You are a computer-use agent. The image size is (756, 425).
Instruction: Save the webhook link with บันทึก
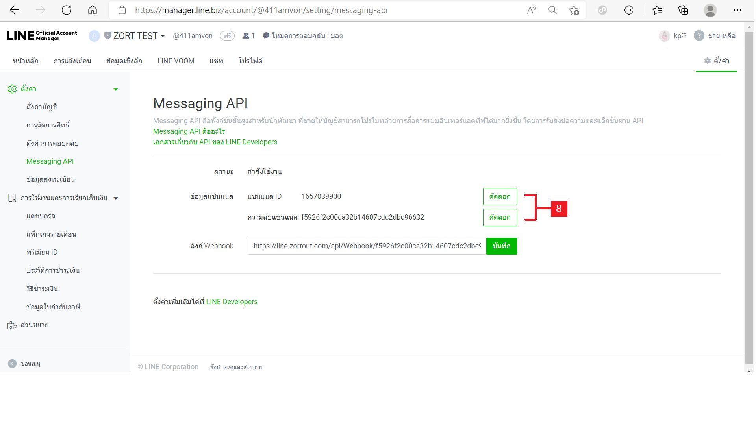(501, 246)
